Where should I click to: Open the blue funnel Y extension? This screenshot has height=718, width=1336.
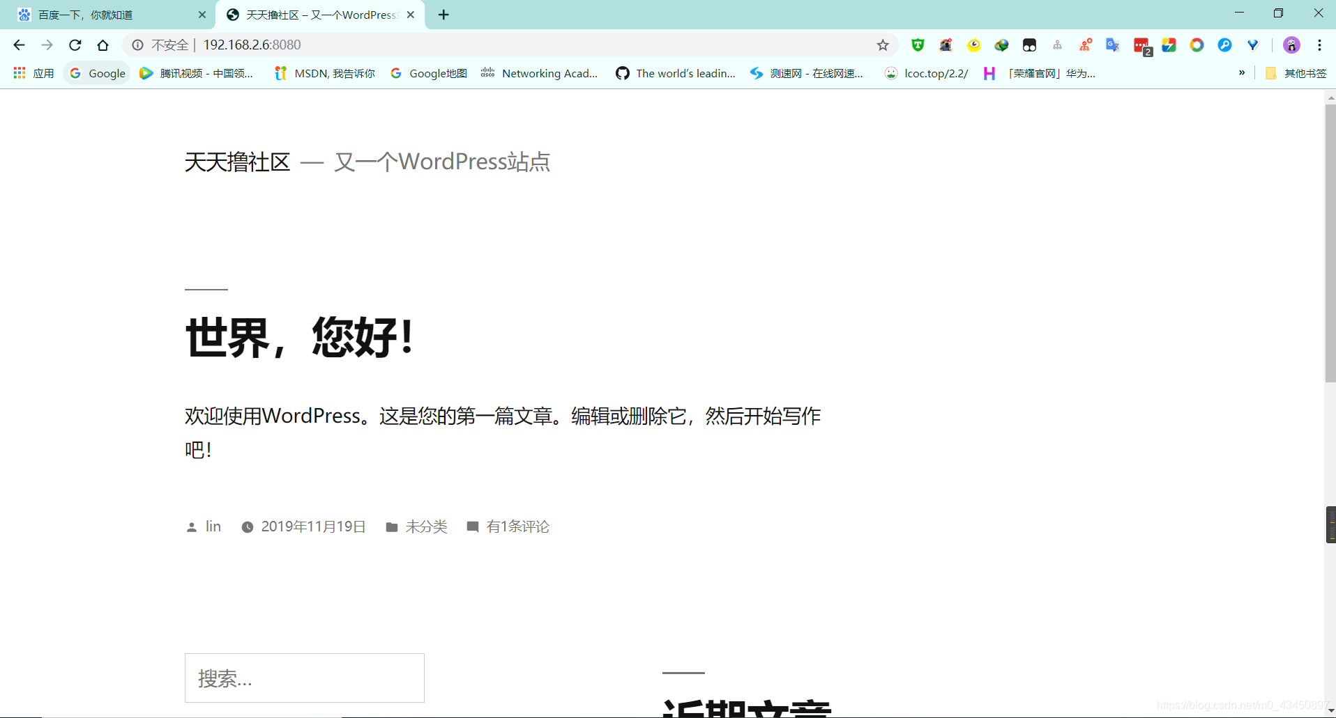tap(1252, 45)
